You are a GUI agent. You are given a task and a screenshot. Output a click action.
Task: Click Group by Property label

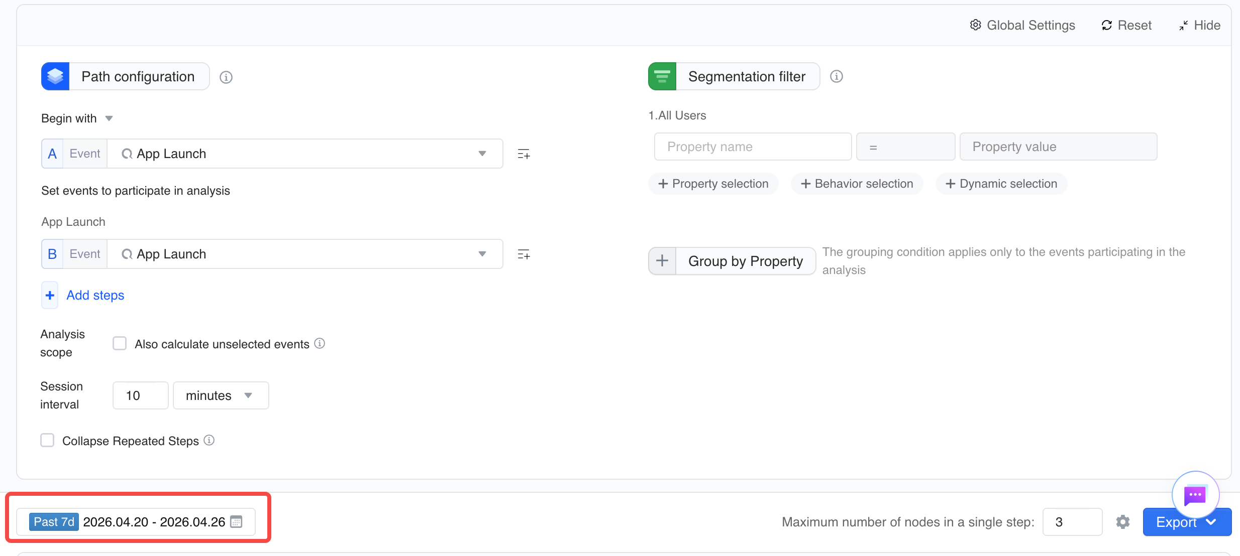tap(746, 261)
